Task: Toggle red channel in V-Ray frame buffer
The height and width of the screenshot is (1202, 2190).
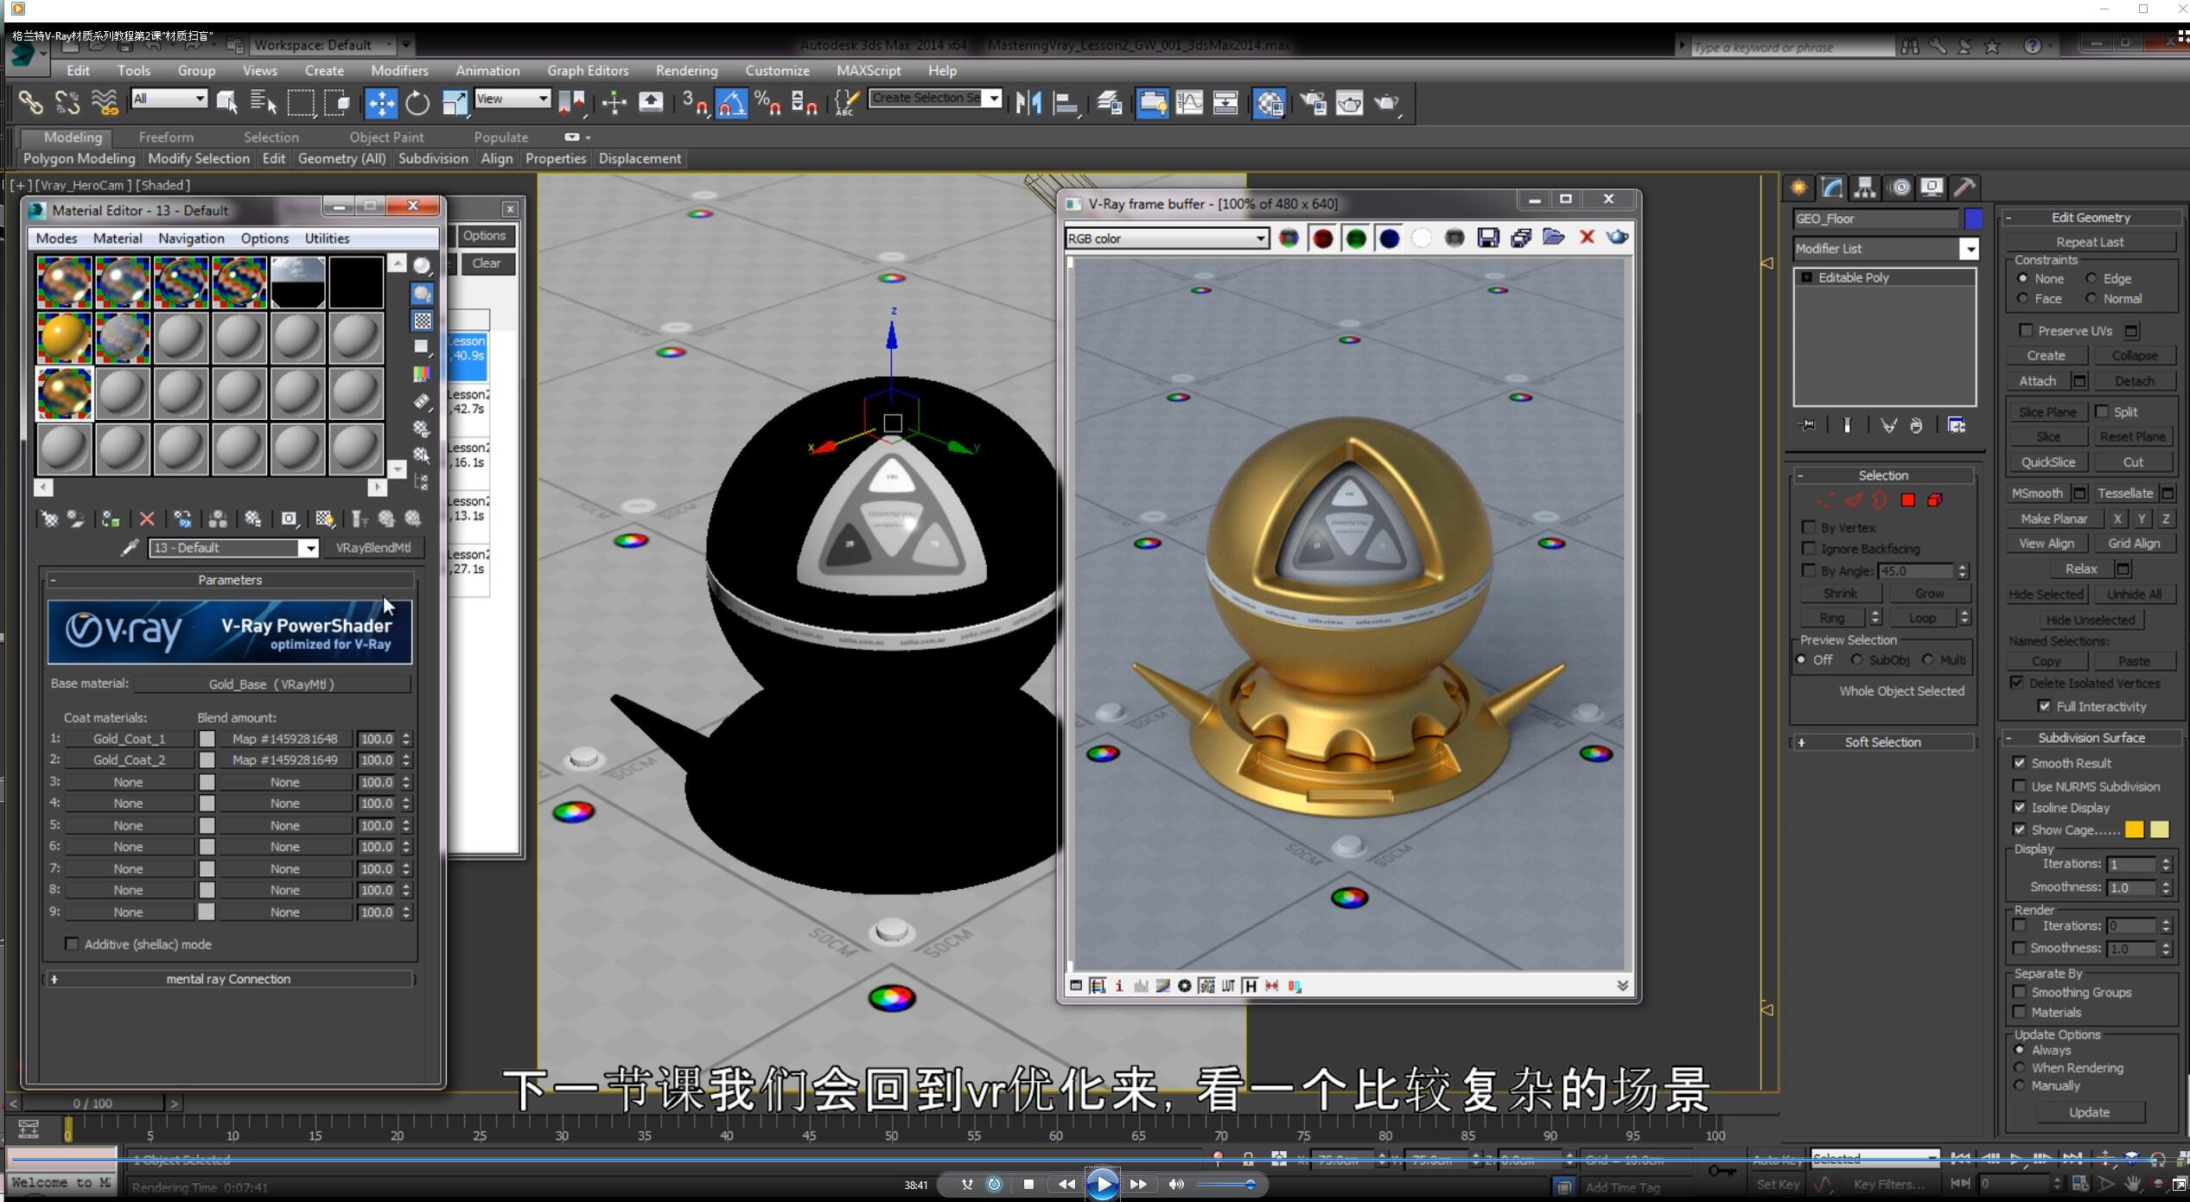Action: tap(1322, 238)
